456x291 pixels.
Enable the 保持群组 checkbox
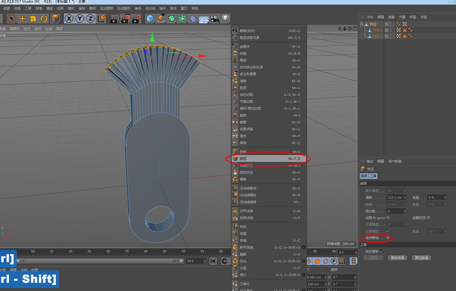coord(388,238)
